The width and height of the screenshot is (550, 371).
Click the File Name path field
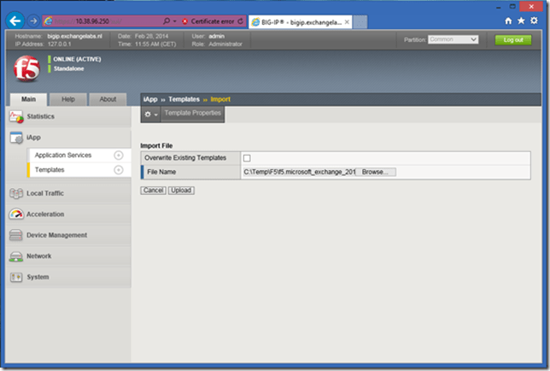[297, 172]
